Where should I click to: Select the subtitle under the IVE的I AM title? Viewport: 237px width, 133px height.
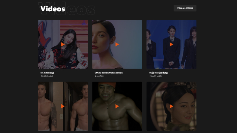click(155, 76)
